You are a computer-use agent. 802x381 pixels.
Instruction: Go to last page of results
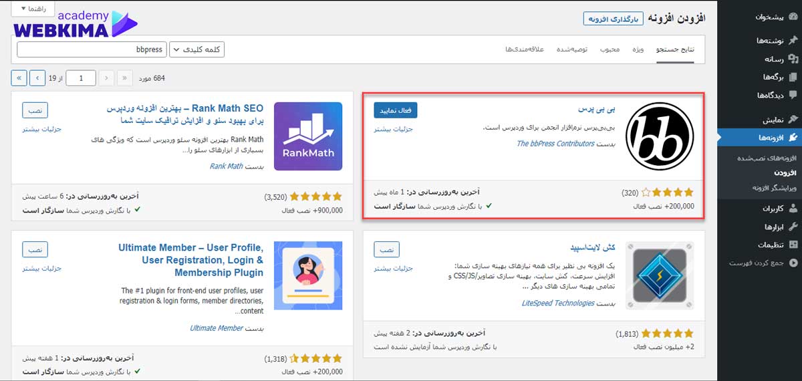pyautogui.click(x=19, y=78)
